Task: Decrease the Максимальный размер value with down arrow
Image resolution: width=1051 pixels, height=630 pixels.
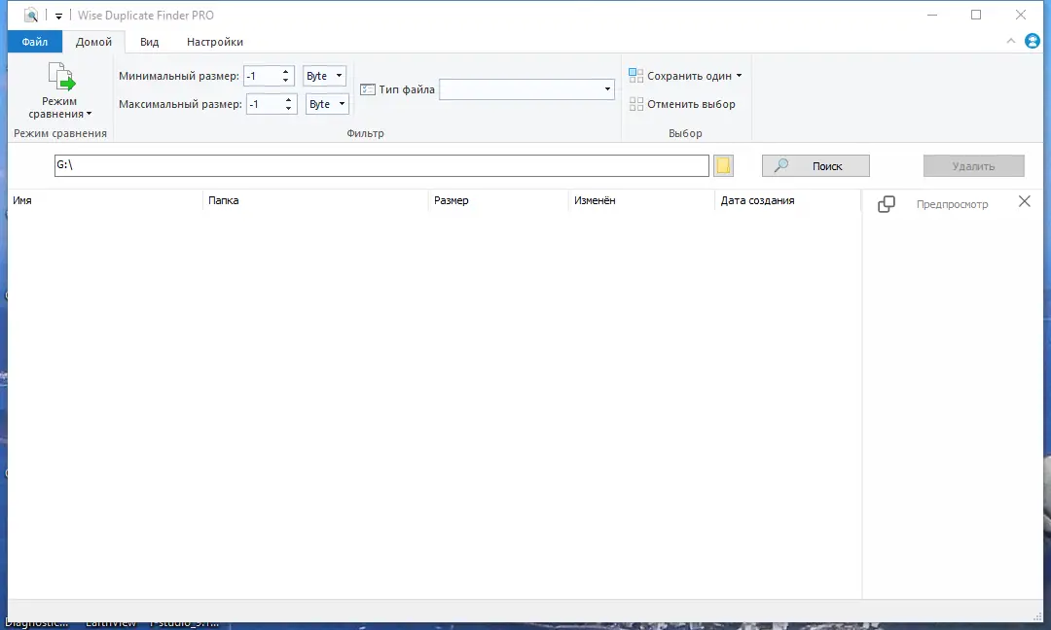Action: [288, 109]
